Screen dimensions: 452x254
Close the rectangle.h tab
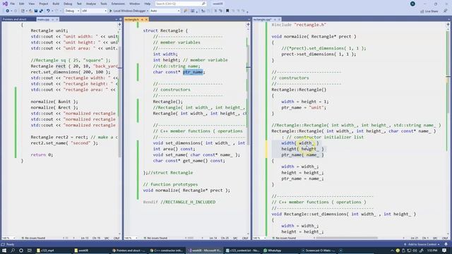[146, 19]
